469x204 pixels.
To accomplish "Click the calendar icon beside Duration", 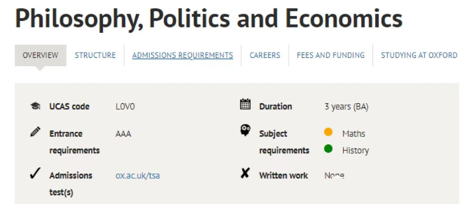I will point(245,105).
